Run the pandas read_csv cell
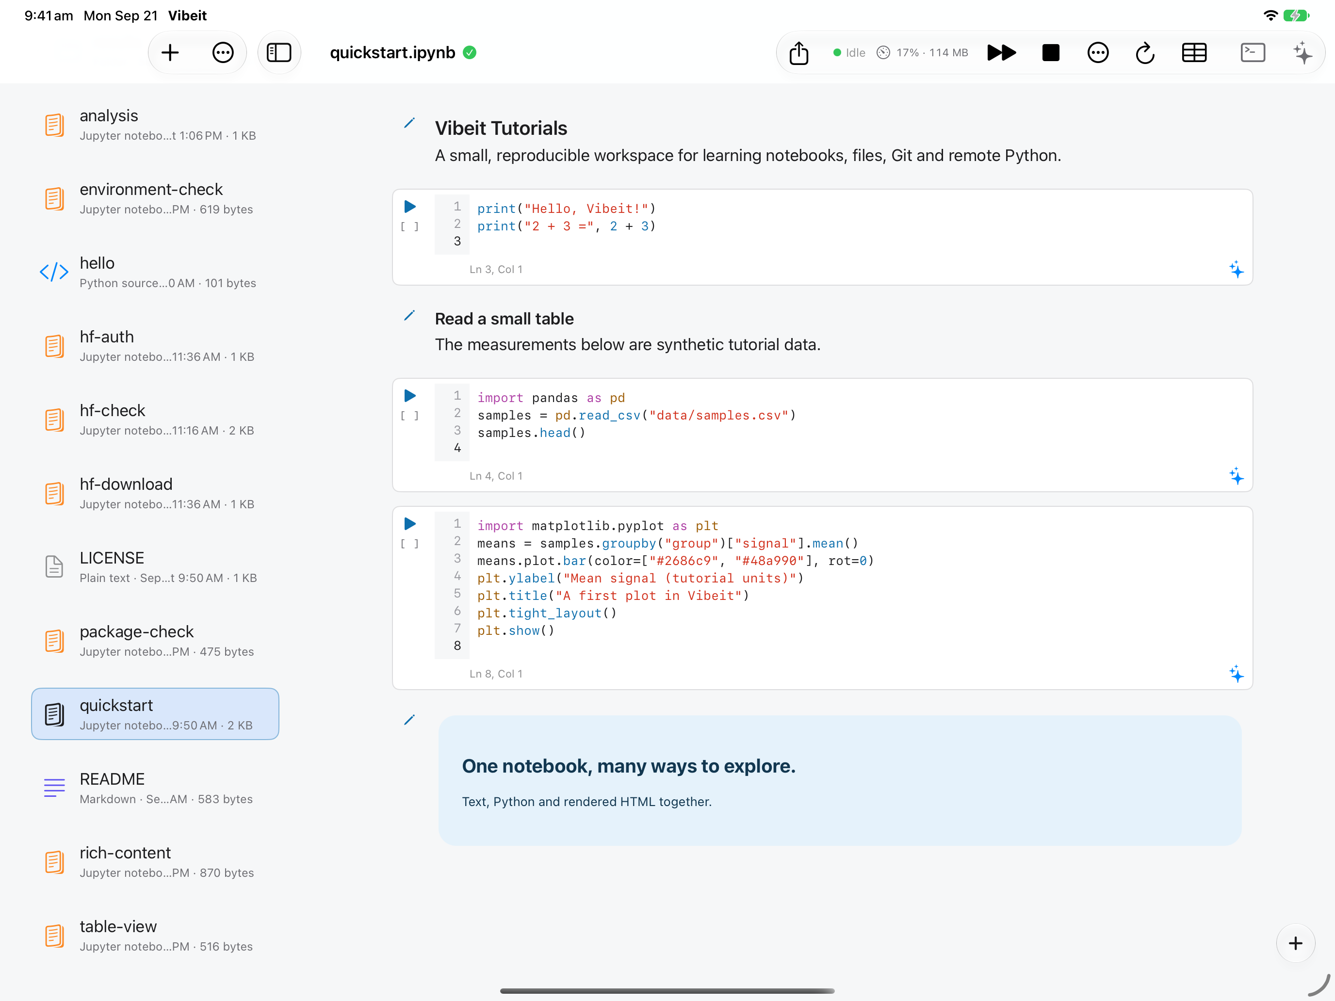 410,396
